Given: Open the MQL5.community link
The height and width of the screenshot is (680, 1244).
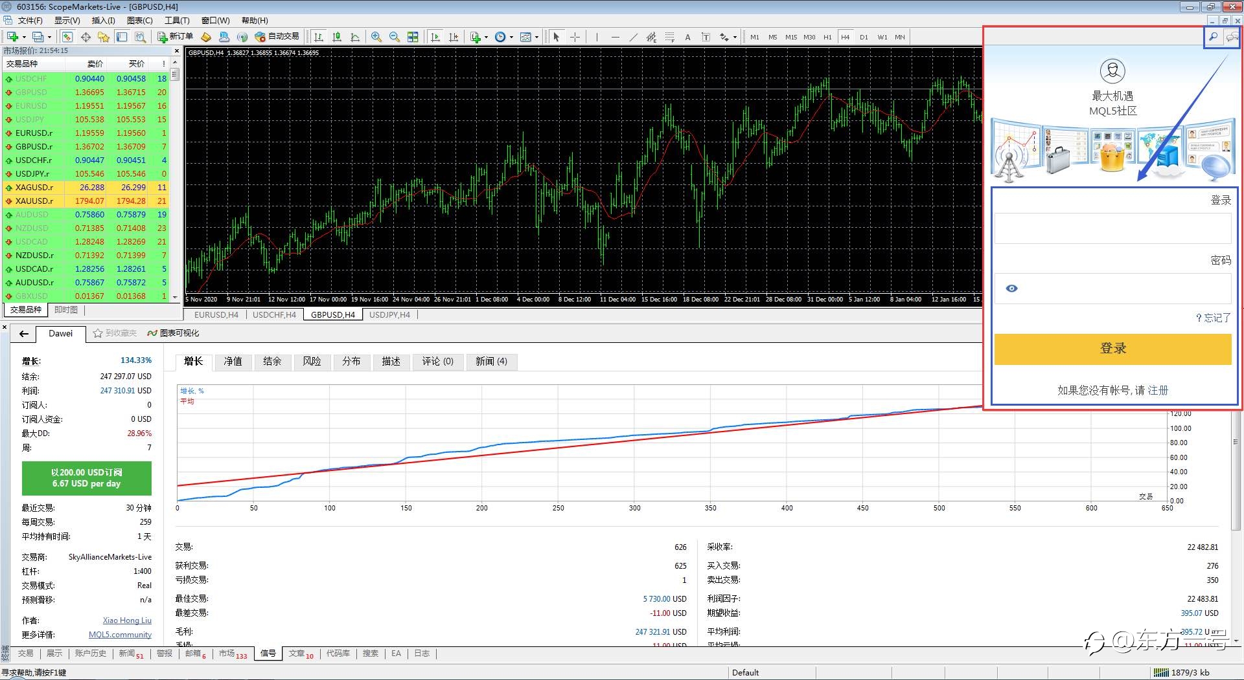Looking at the screenshot, I should [x=120, y=635].
